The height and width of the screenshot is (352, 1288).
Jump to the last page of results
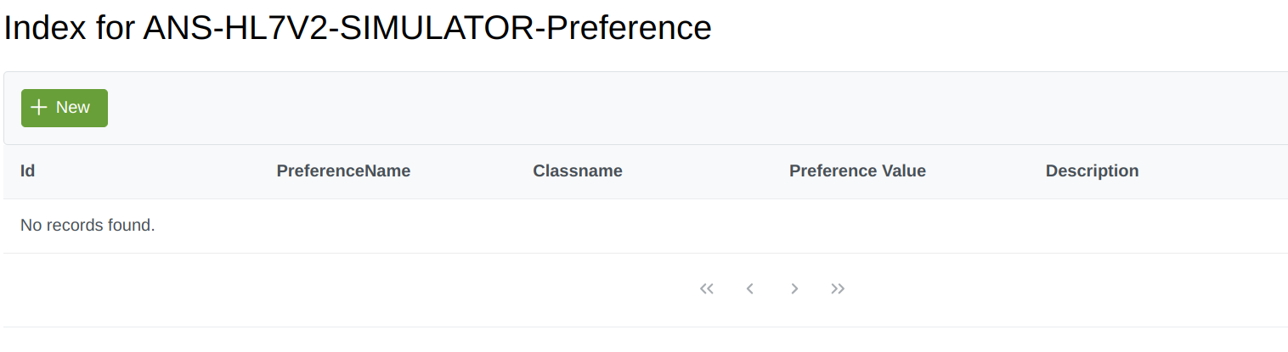point(838,289)
